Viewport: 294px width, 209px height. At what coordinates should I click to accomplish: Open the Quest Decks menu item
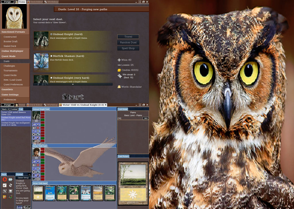pos(10,75)
